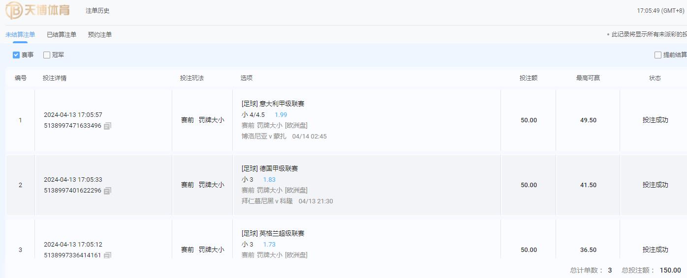Image resolution: width=687 pixels, height=278 pixels.
Task: Open the 预约注单 tab
Action: pos(100,34)
